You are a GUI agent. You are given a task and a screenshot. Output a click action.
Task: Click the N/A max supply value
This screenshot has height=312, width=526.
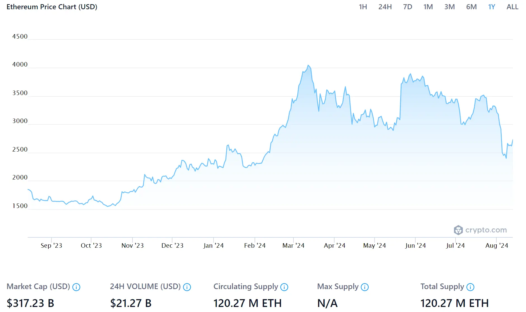pyautogui.click(x=327, y=303)
